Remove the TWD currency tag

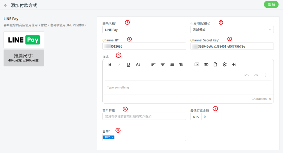click(113, 137)
